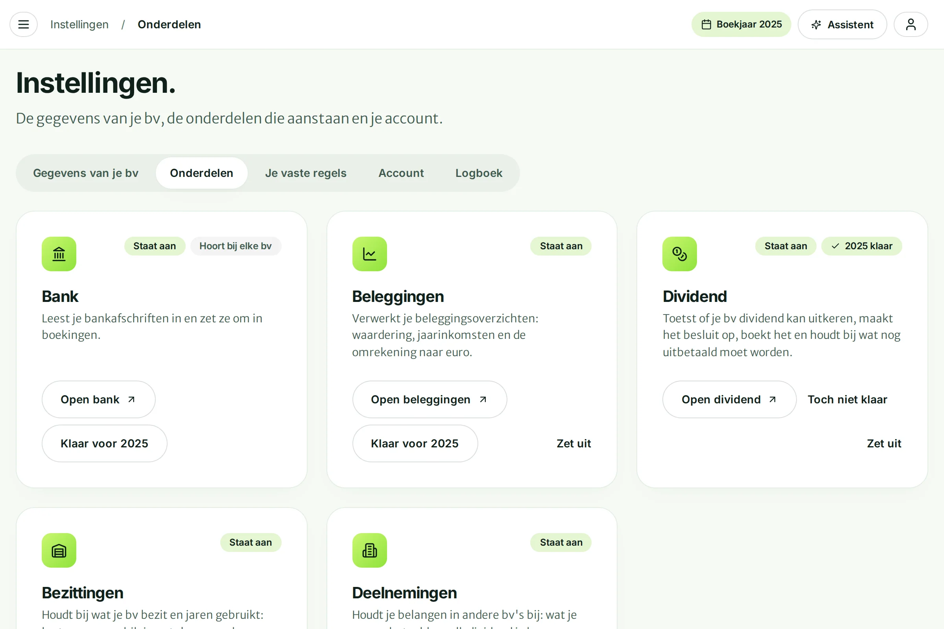The width and height of the screenshot is (944, 629).
Task: Click the Bank card heading
Action: pos(60,296)
